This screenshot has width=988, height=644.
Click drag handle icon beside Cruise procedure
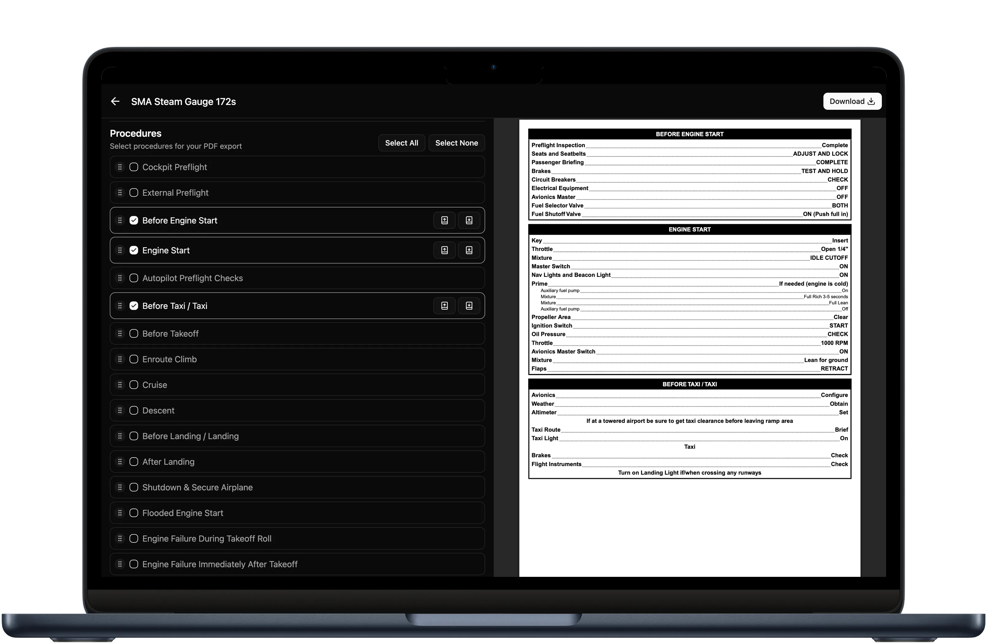120,385
